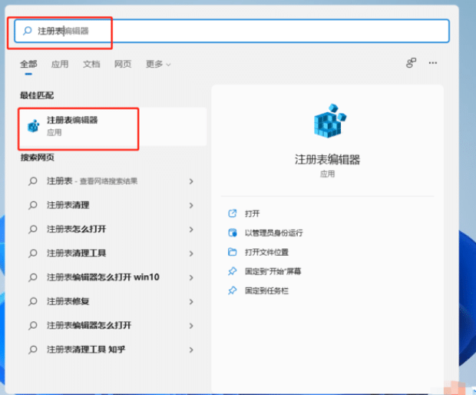The width and height of the screenshot is (476, 395).
Task: Expand chevron next to 注册表清理
Action: click(x=191, y=205)
